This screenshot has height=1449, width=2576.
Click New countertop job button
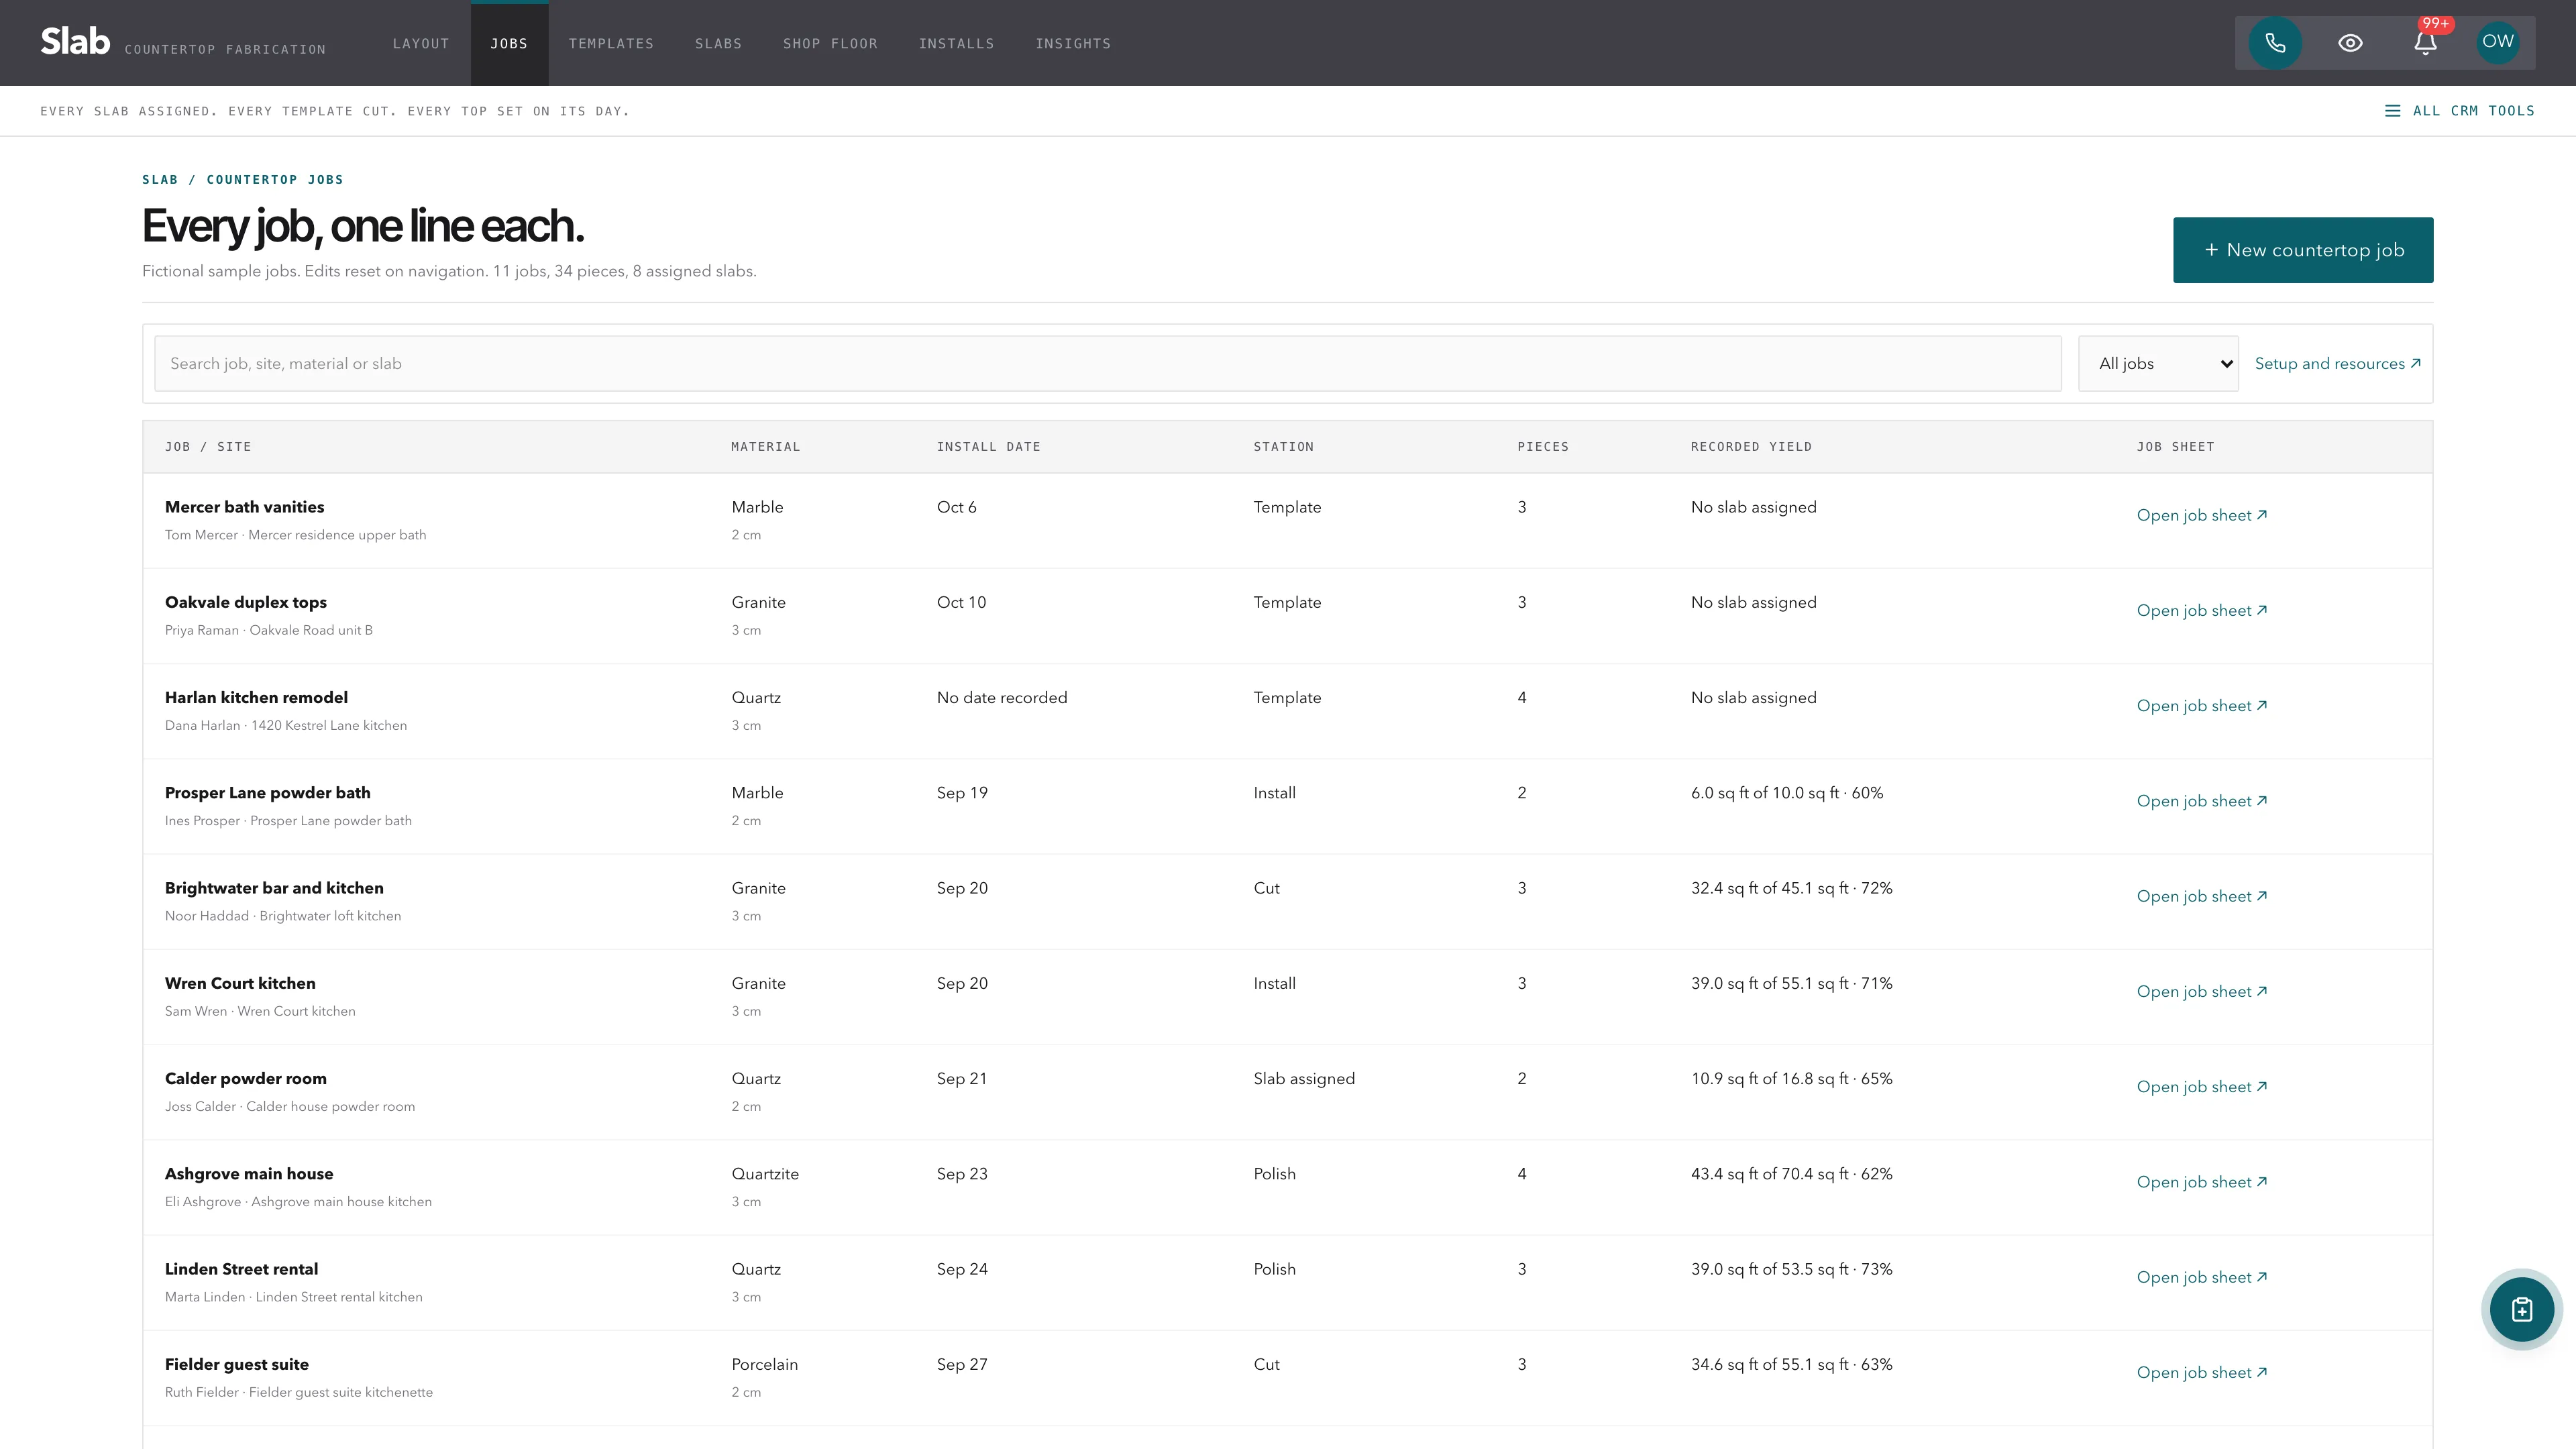coord(2302,250)
